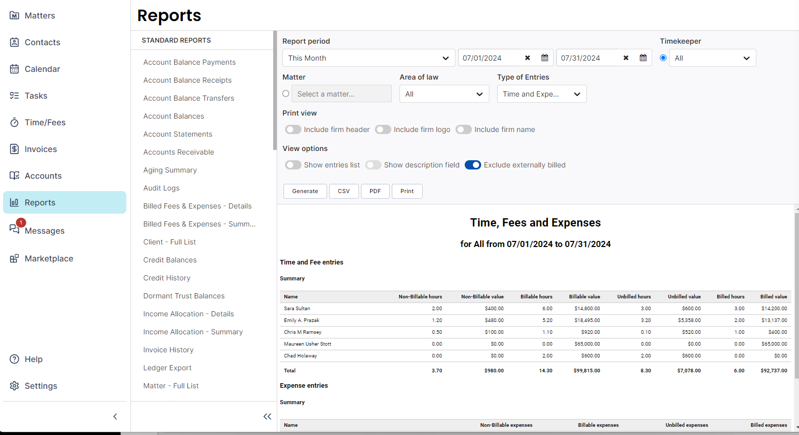Select the Timekeeper radio button
Image resolution: width=799 pixels, height=435 pixels.
point(663,58)
